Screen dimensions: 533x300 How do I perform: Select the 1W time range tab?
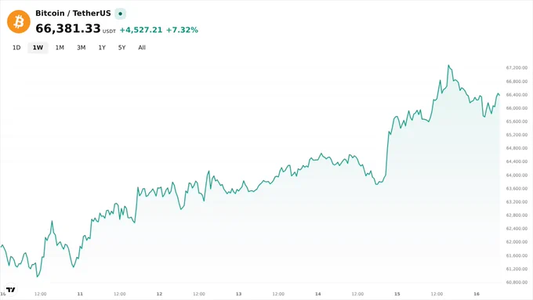(38, 48)
